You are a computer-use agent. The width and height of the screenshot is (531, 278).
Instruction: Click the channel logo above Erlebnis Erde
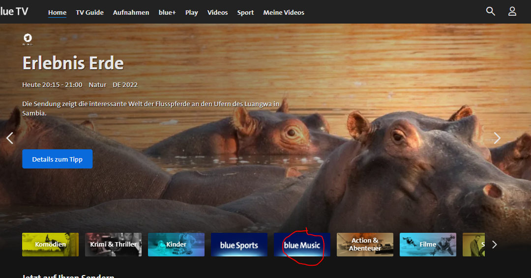[x=28, y=39]
